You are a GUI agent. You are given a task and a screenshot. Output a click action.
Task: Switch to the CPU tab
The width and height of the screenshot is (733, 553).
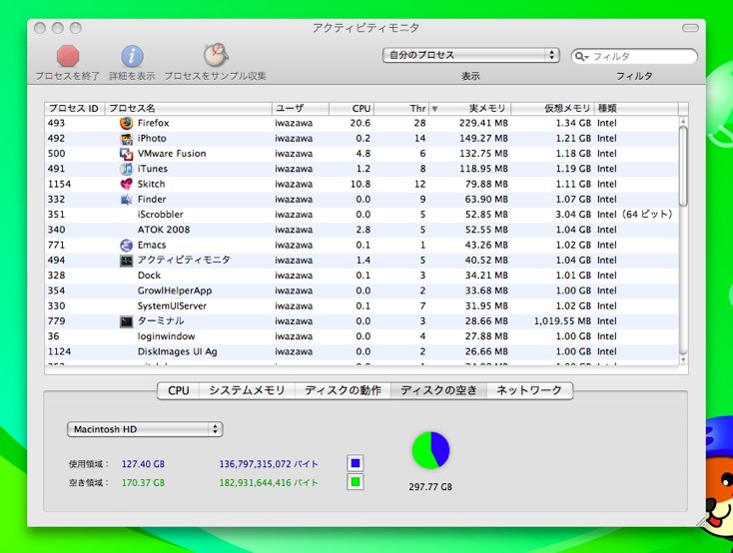pyautogui.click(x=178, y=390)
